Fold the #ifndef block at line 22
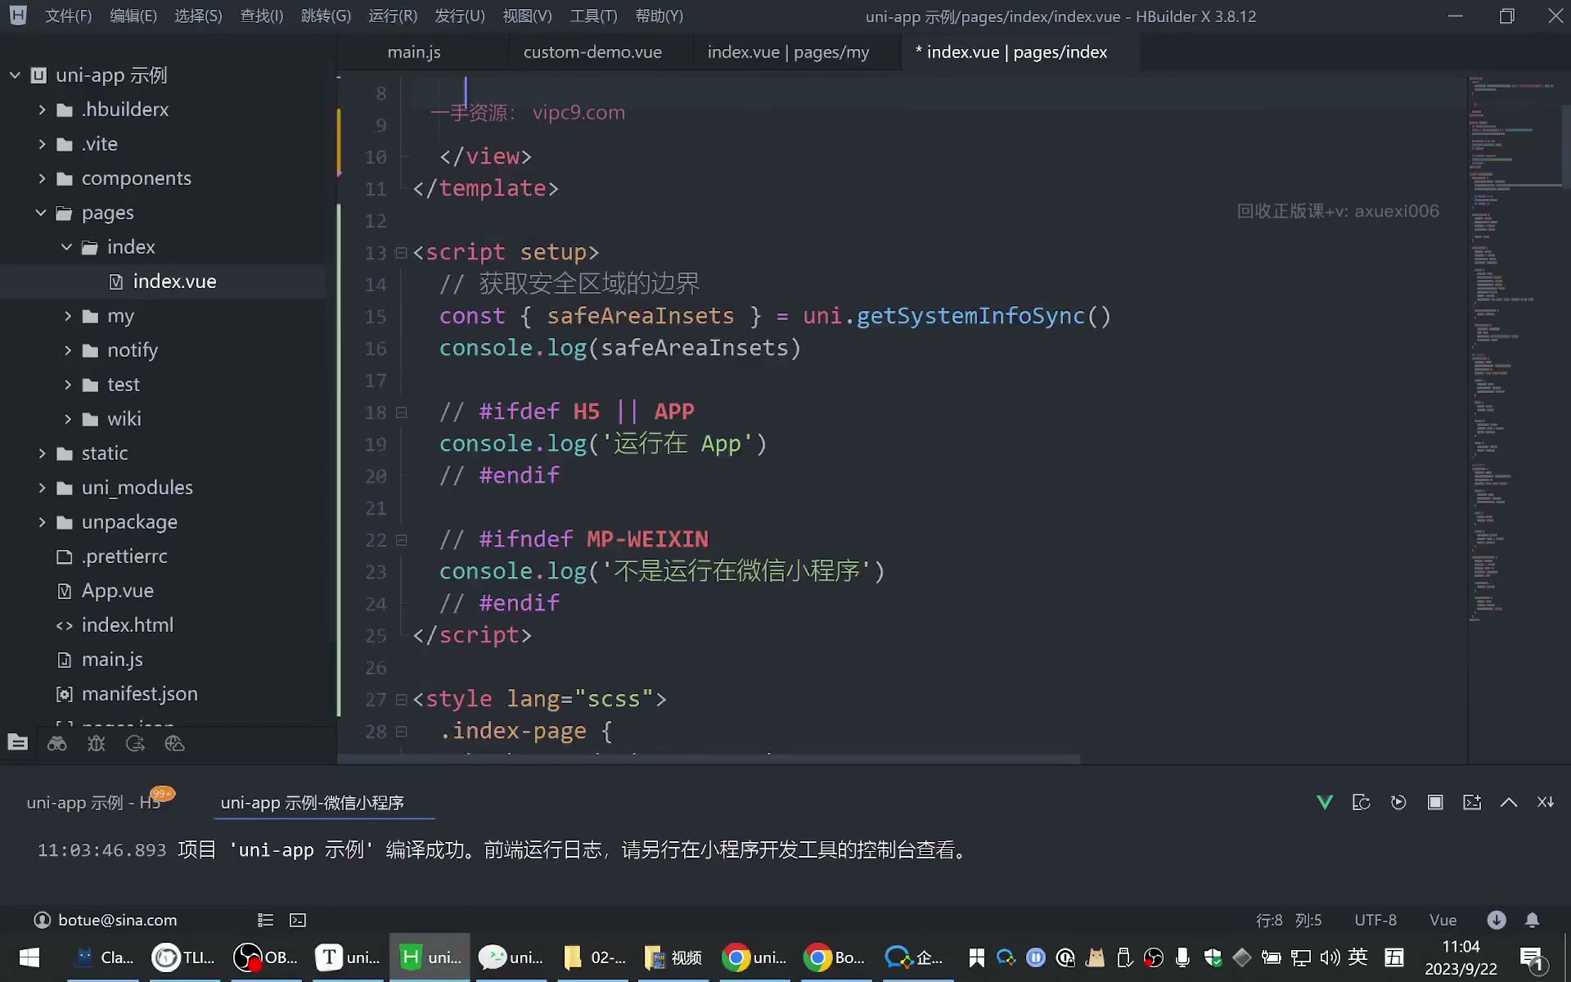This screenshot has height=982, width=1571. pyautogui.click(x=401, y=540)
